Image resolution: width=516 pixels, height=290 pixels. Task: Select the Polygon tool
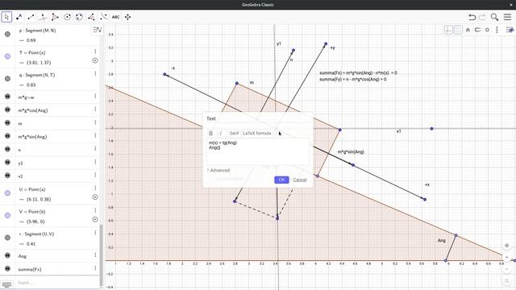coord(55,17)
